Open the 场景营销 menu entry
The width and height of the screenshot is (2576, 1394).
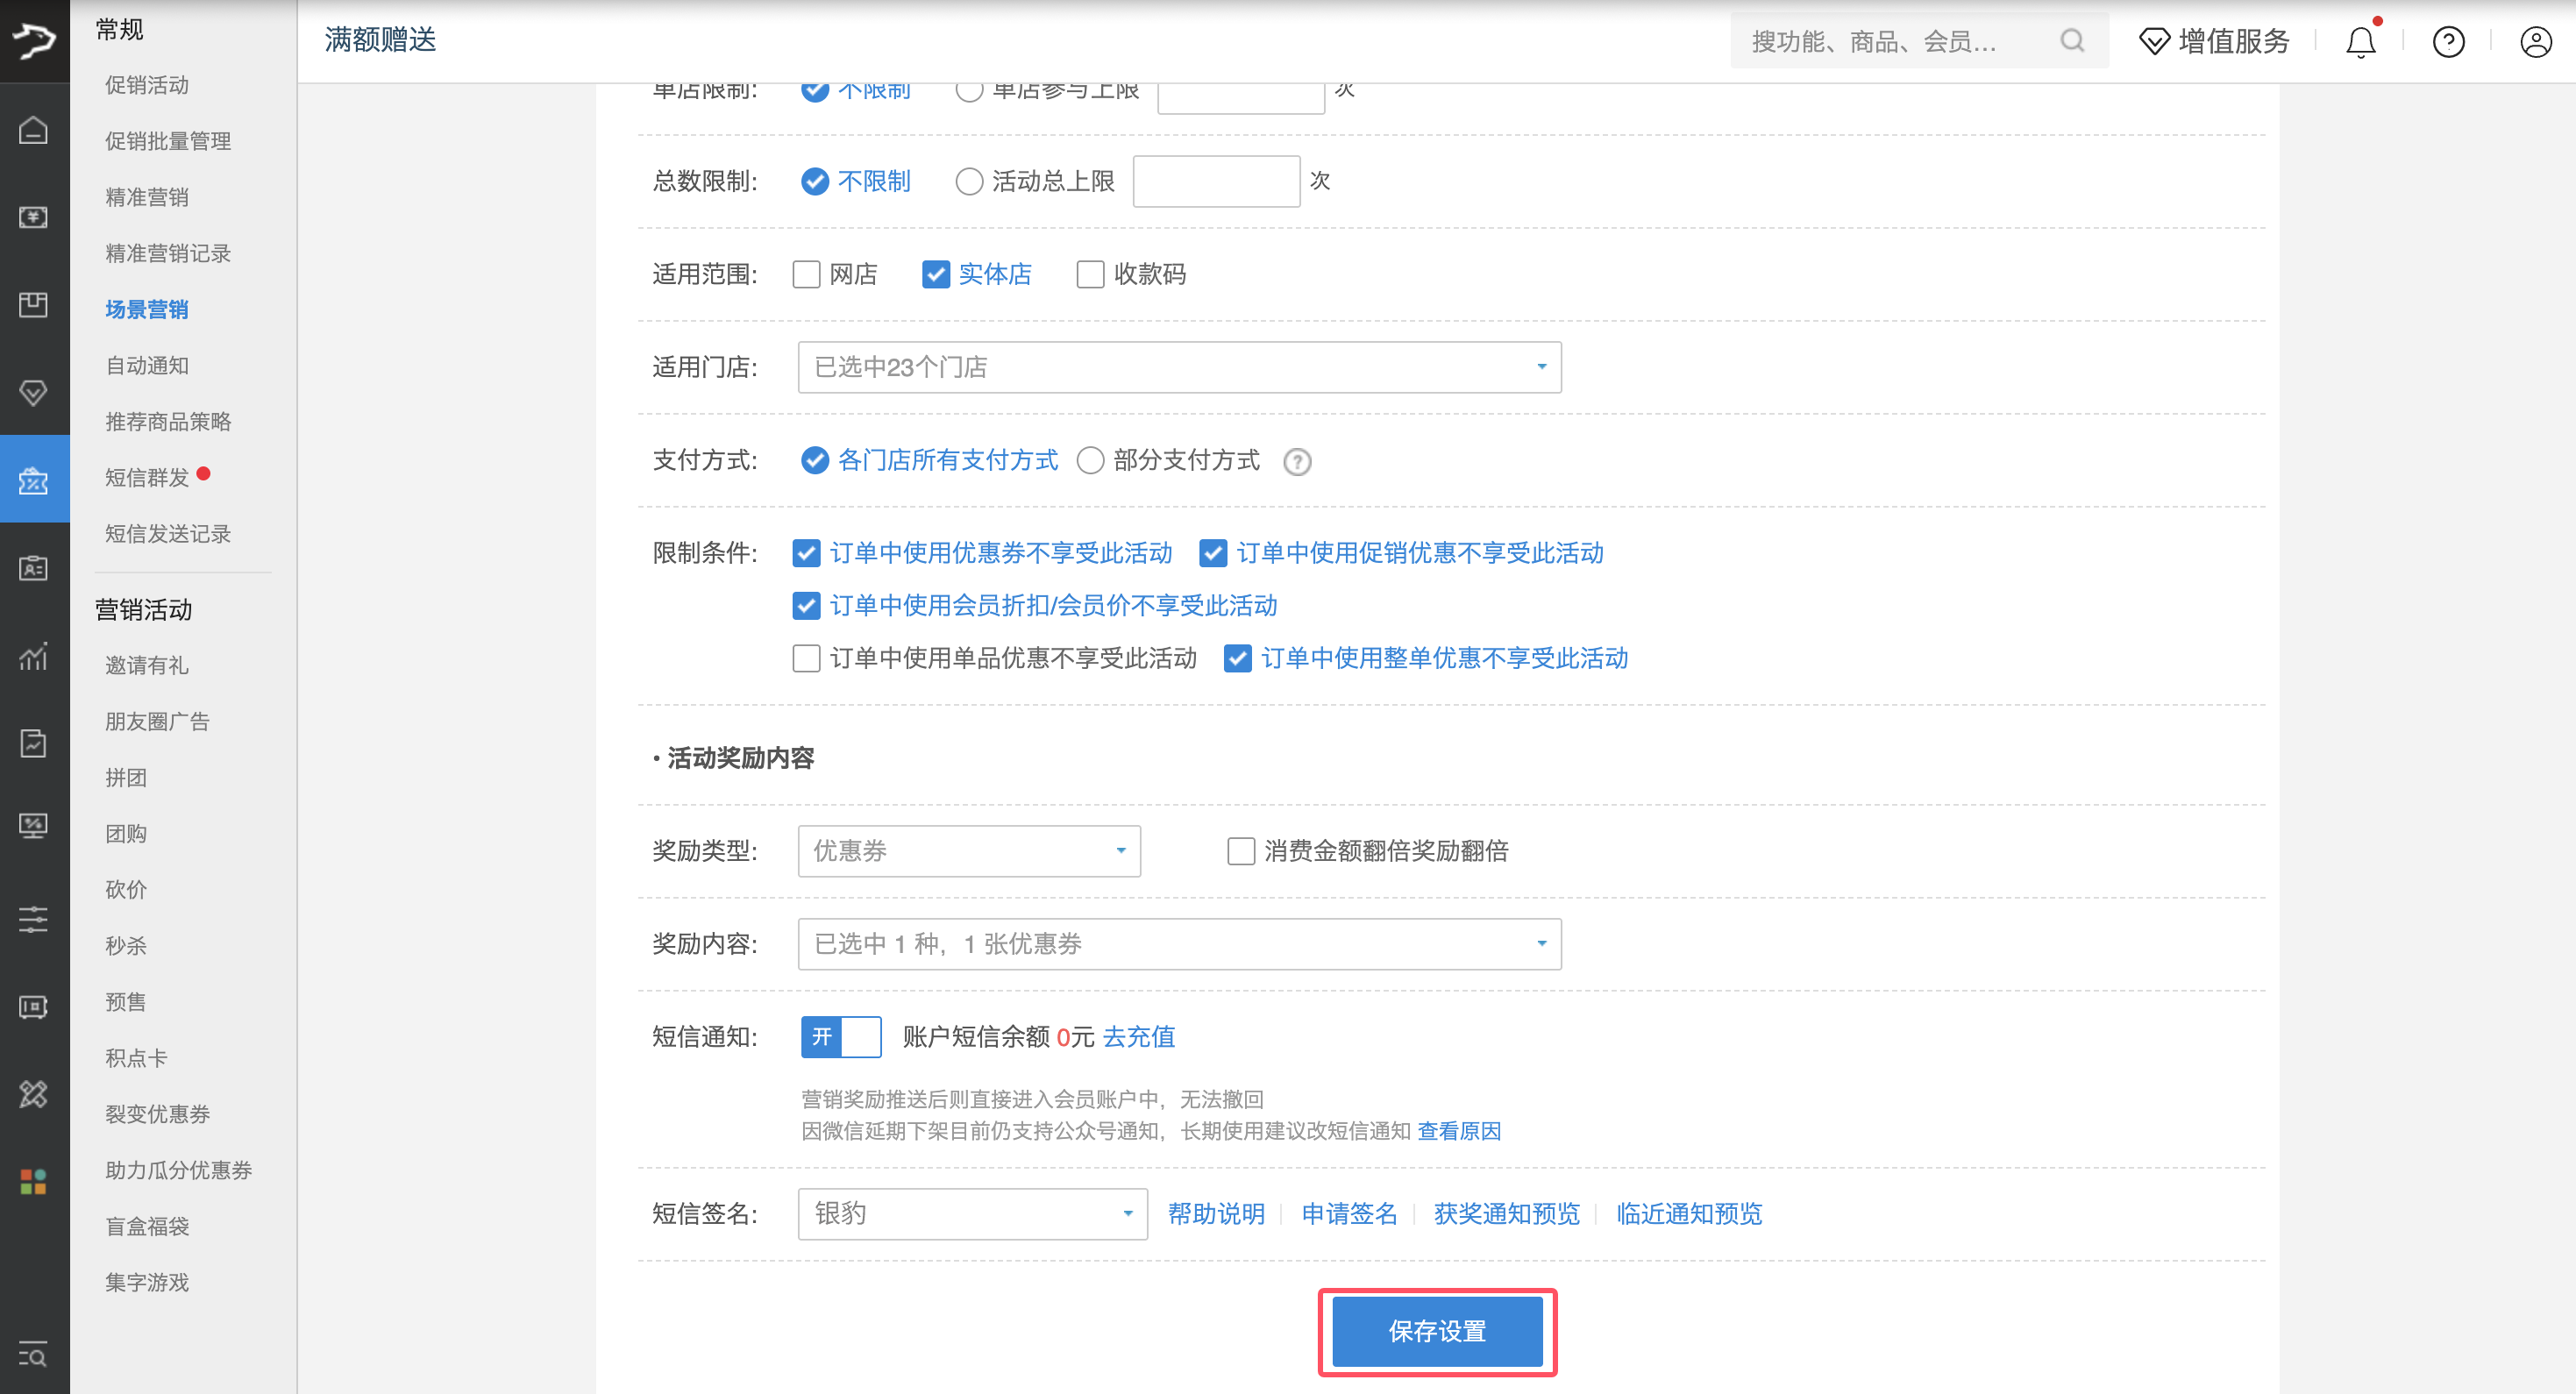click(146, 309)
